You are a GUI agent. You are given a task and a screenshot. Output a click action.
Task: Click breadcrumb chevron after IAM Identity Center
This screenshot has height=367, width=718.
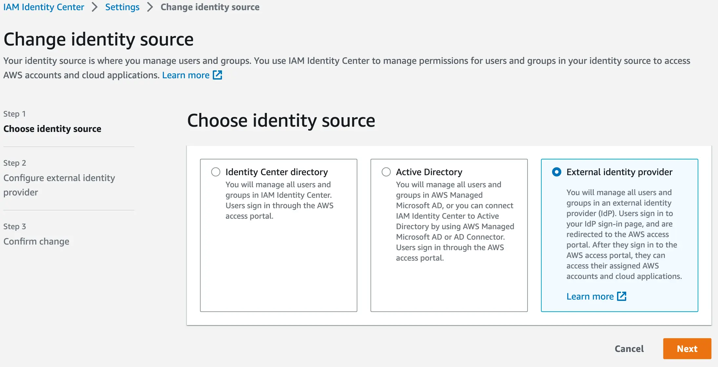click(95, 7)
